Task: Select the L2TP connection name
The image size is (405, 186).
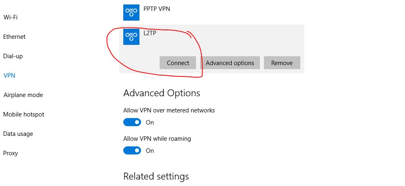Action: (150, 33)
